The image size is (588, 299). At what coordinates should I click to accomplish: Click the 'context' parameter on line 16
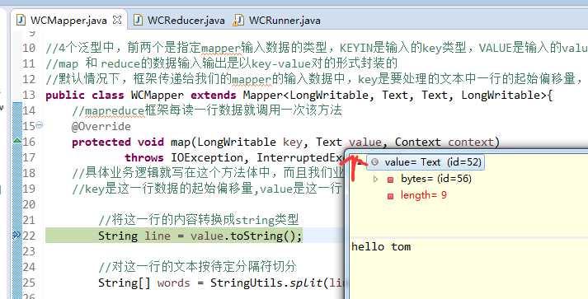click(x=471, y=142)
